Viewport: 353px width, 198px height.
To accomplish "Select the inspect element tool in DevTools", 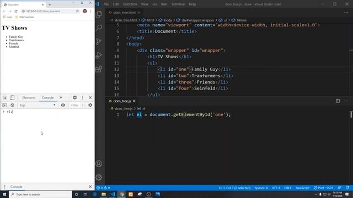I will (x=5, y=98).
